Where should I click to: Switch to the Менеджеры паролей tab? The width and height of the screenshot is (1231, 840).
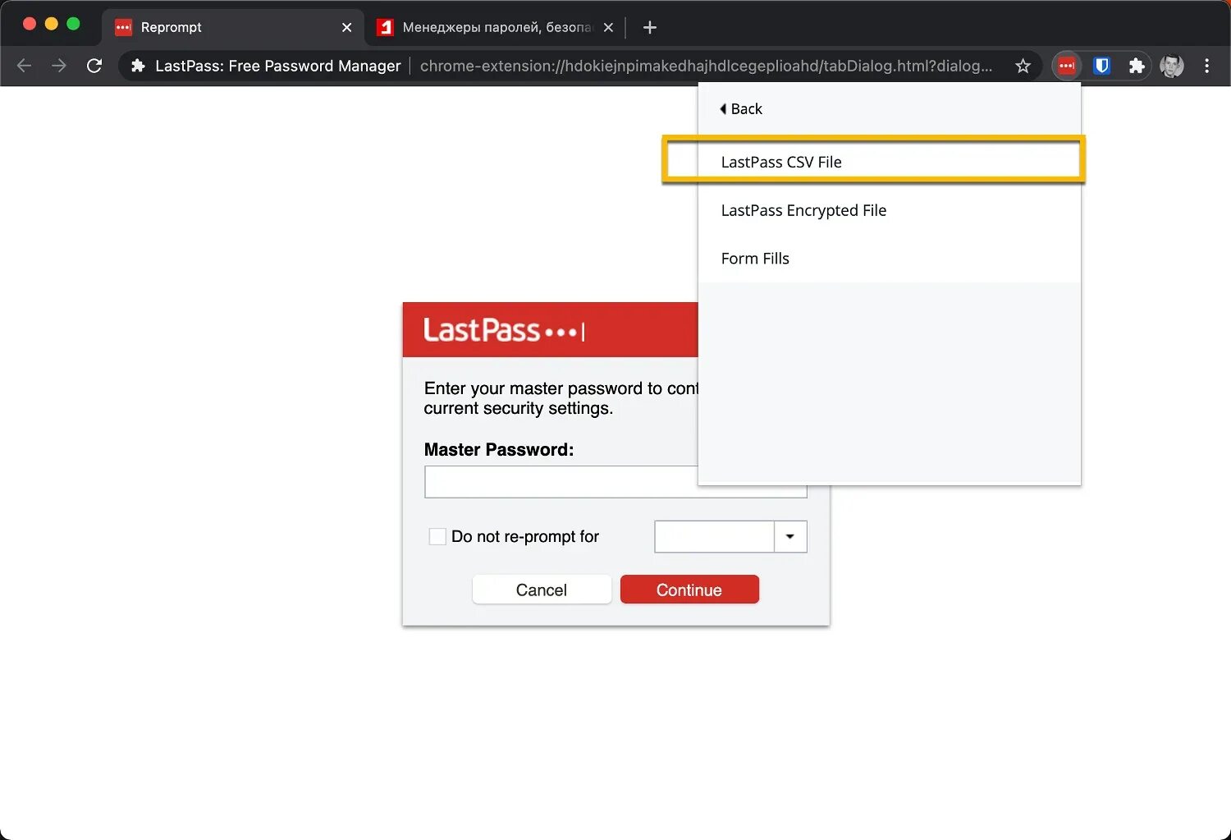point(496,27)
